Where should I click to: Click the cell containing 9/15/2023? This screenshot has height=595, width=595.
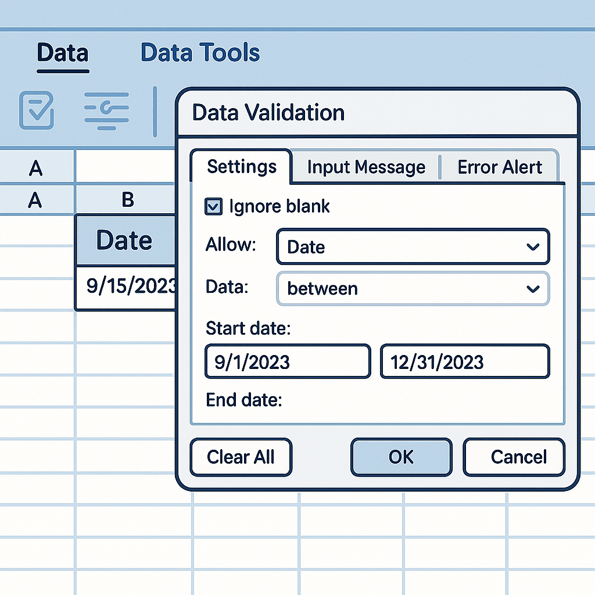[127, 286]
